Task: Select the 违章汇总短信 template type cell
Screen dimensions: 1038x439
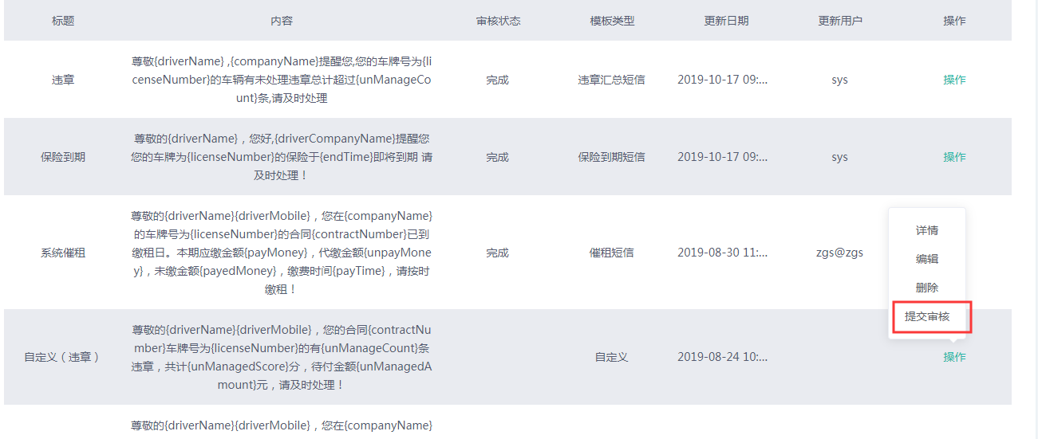Action: [x=612, y=80]
